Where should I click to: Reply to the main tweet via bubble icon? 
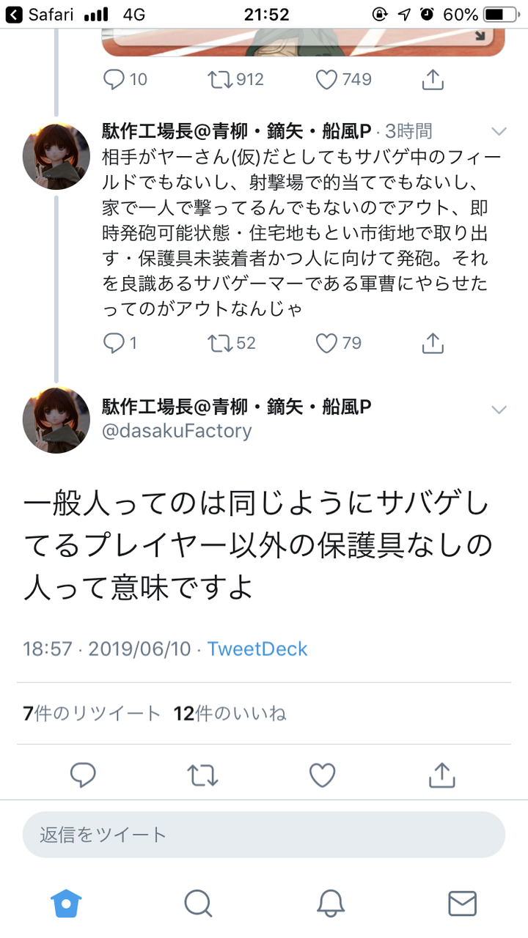tap(83, 775)
